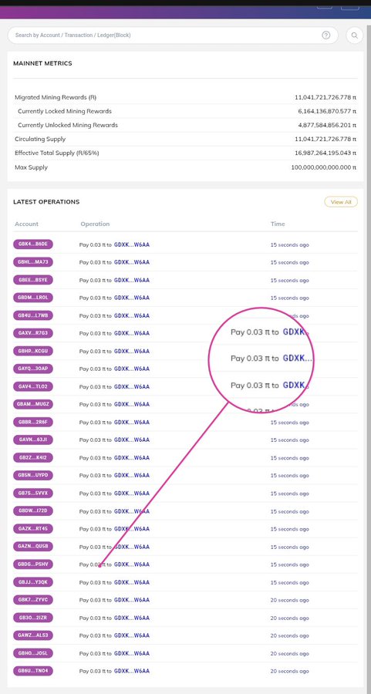Screen dimensions: 371x694
Task: Click '15 seconds ago' in GBK4...B6DE row
Action: 289,244
